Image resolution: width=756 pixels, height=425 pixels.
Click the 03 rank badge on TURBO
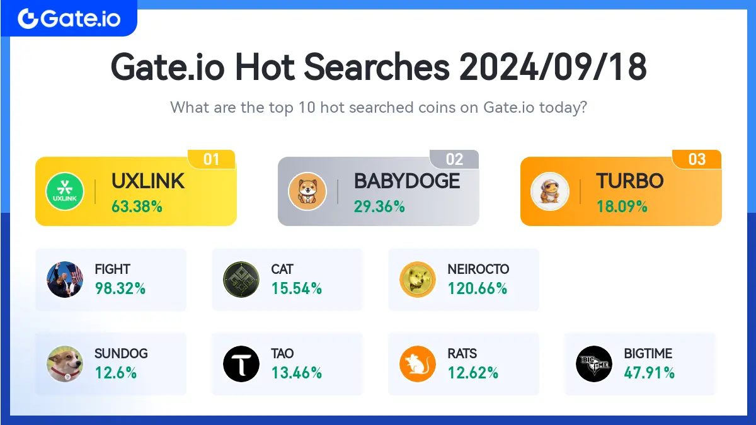click(x=697, y=159)
